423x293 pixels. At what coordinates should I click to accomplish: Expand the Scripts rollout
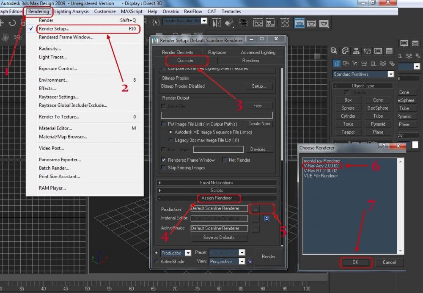click(x=216, y=191)
